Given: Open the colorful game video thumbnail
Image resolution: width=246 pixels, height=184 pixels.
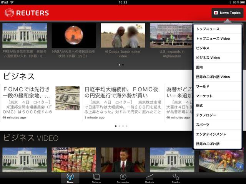Looking at the screenshot, I should click(x=221, y=161).
